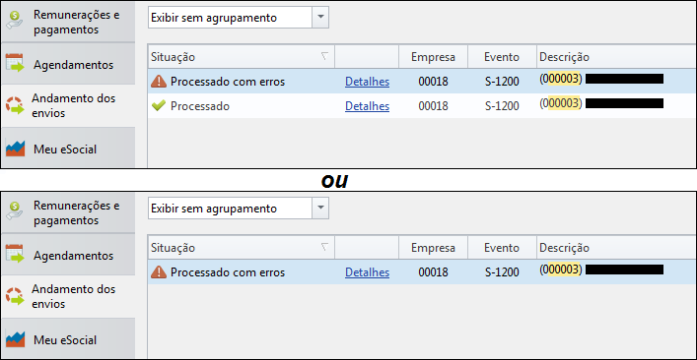Click the red warning icon in top panel's first row
The height and width of the screenshot is (360, 697).
point(159,81)
